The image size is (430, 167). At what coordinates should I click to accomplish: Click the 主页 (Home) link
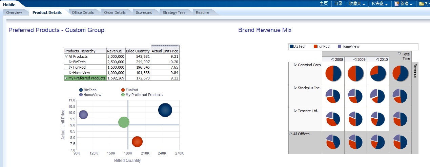(324, 4)
